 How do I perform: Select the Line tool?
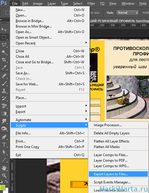(4, 160)
